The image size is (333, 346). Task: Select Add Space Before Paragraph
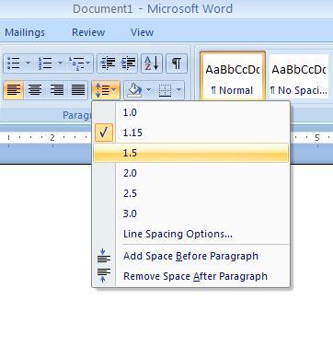[190, 256]
